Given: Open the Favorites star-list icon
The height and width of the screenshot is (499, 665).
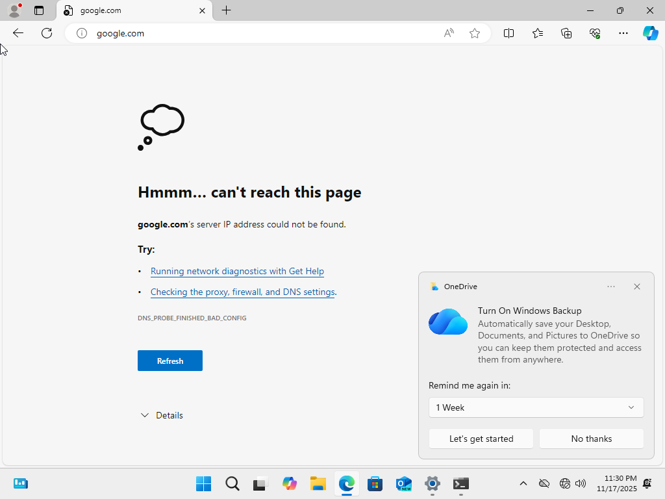Looking at the screenshot, I should point(538,33).
